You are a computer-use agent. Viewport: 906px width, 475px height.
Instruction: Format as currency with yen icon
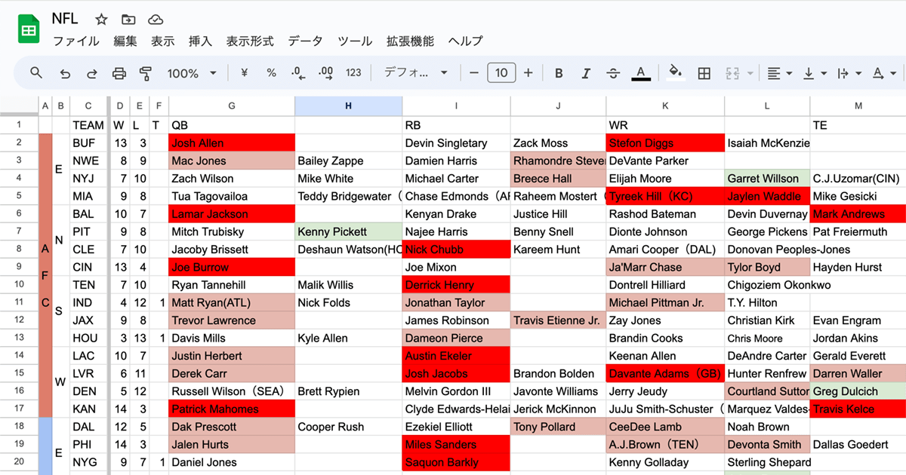coord(245,73)
